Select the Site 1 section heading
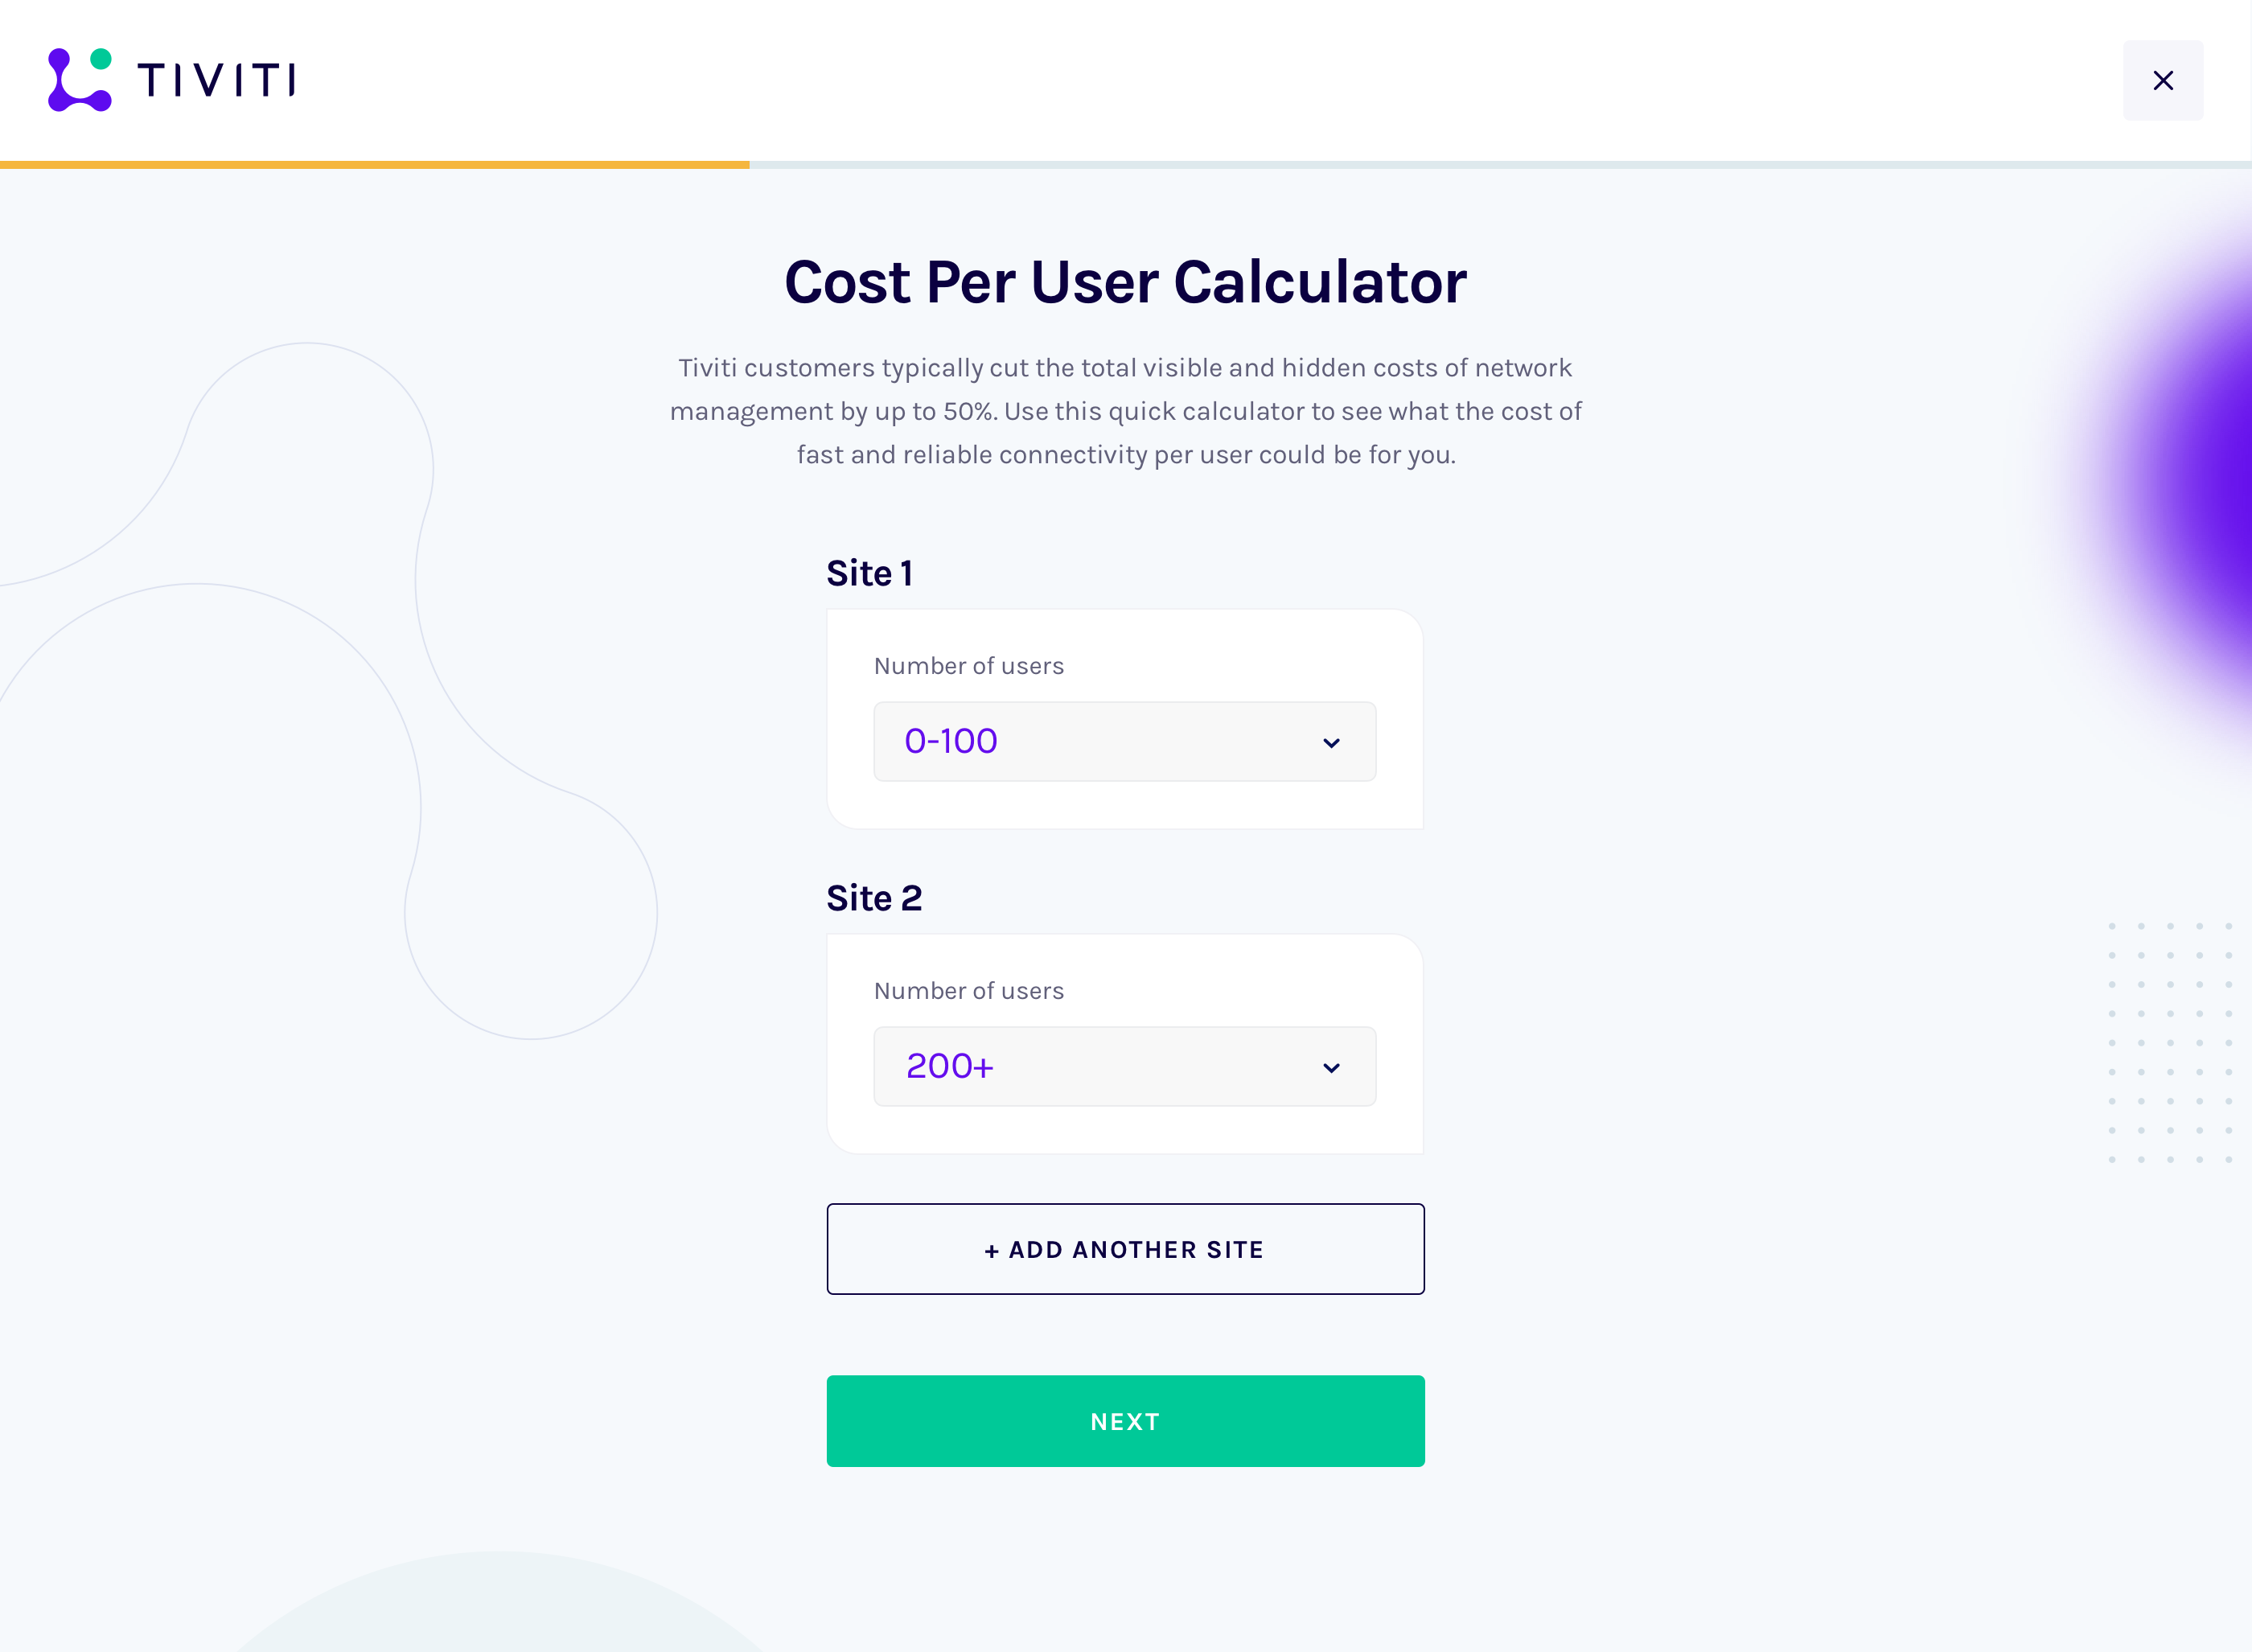This screenshot has height=1652, width=2252. tap(869, 572)
